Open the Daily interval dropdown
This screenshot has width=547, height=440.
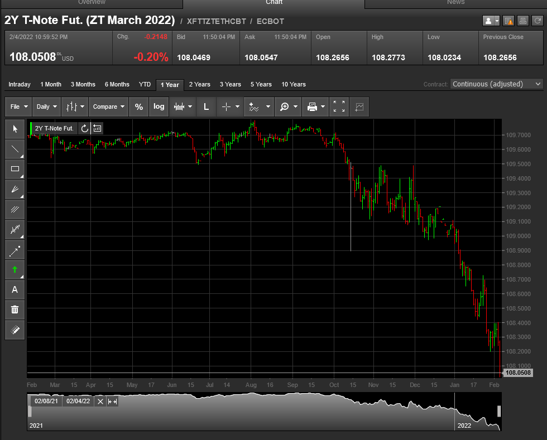pos(47,107)
